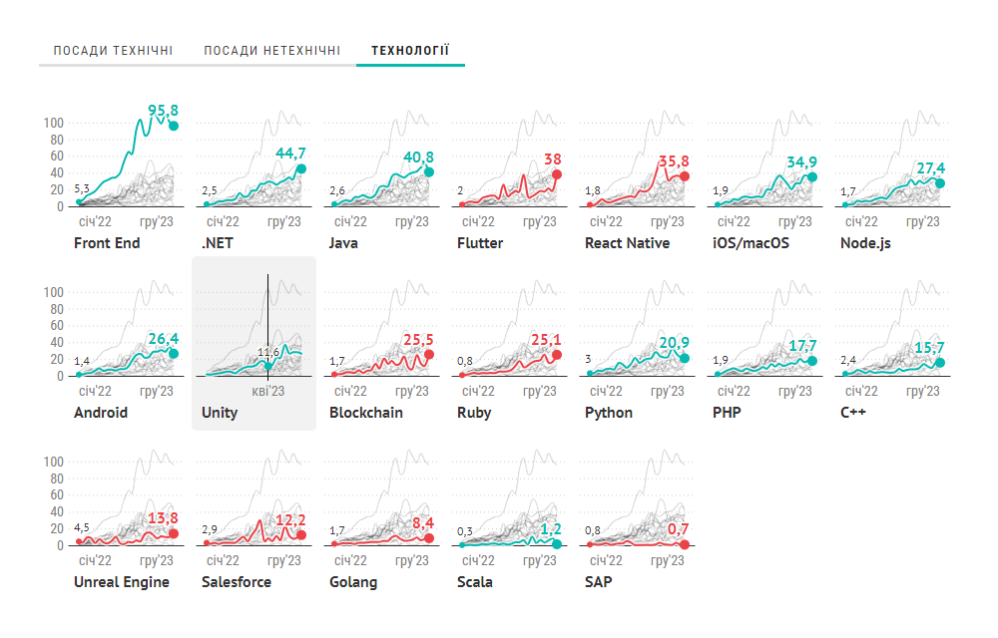Select the 'Технології' tab
The image size is (998, 638).
410,51
